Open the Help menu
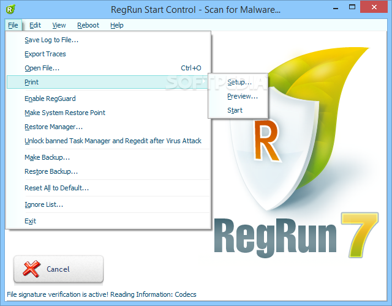 pyautogui.click(x=117, y=25)
